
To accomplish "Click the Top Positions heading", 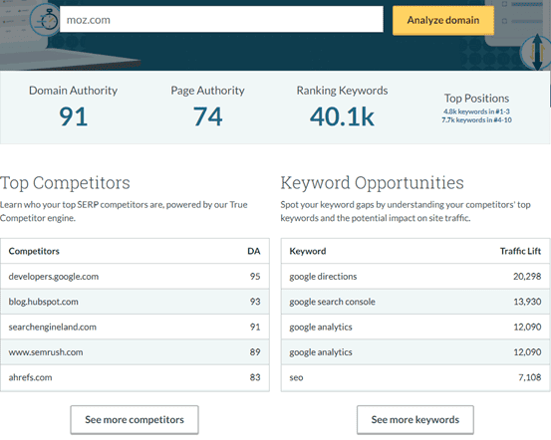I will pos(476,99).
